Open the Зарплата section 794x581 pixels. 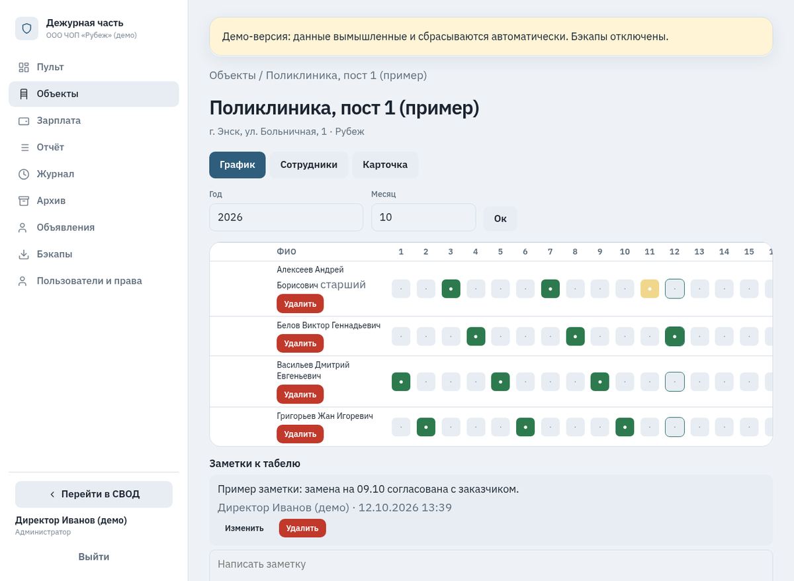click(94, 120)
